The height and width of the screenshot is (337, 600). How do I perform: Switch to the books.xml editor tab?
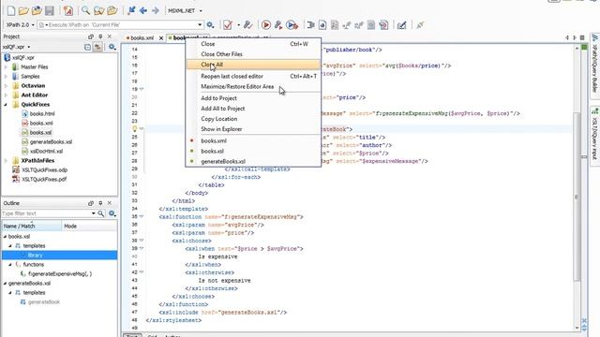click(x=142, y=37)
